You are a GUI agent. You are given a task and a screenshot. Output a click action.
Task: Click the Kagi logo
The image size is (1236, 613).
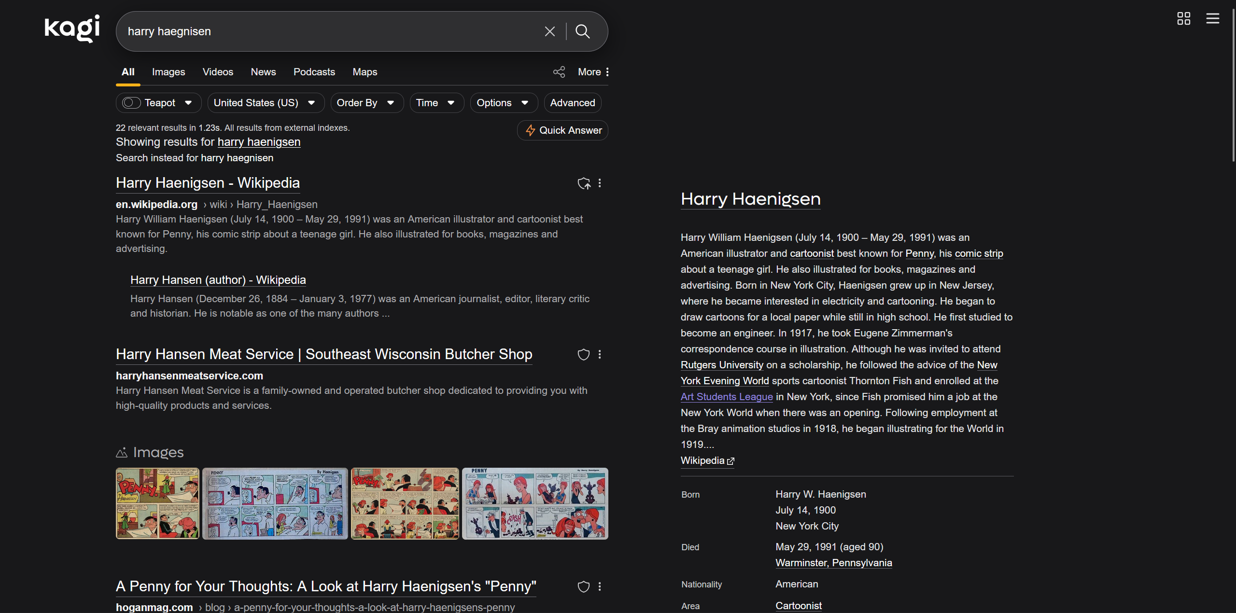coord(72,29)
